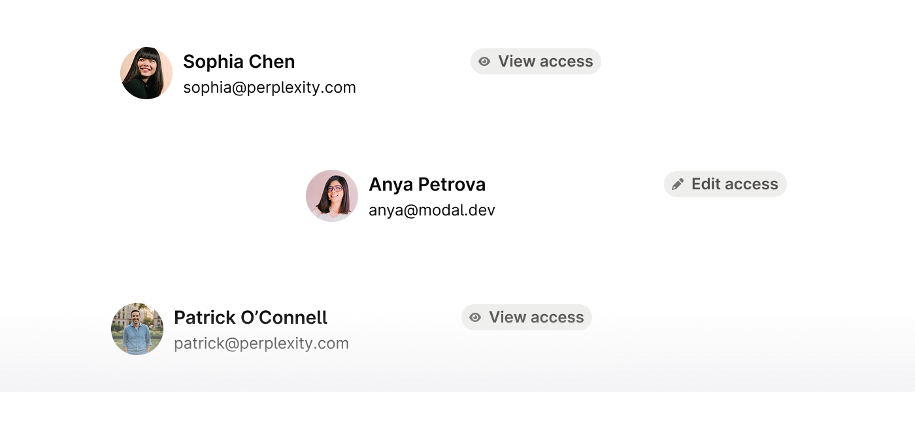Click the anya@modal.dev email address
This screenshot has height=427, width=915.
pos(432,210)
